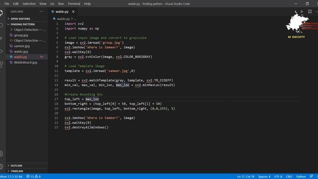Viewport: 318px width, 179px height.
Task: Open the Run menu
Action: tap(61, 3)
